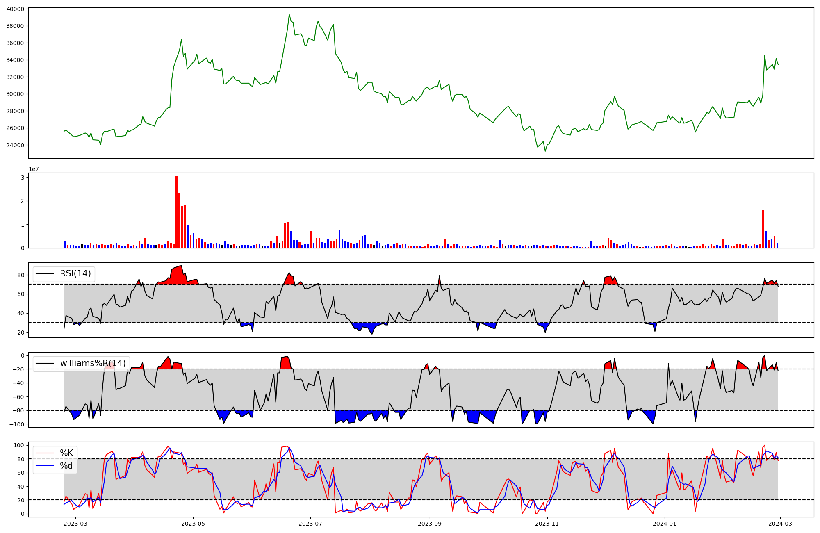Click the blue %d line swatch in legend
The height and width of the screenshot is (533, 820).
pyautogui.click(x=45, y=466)
